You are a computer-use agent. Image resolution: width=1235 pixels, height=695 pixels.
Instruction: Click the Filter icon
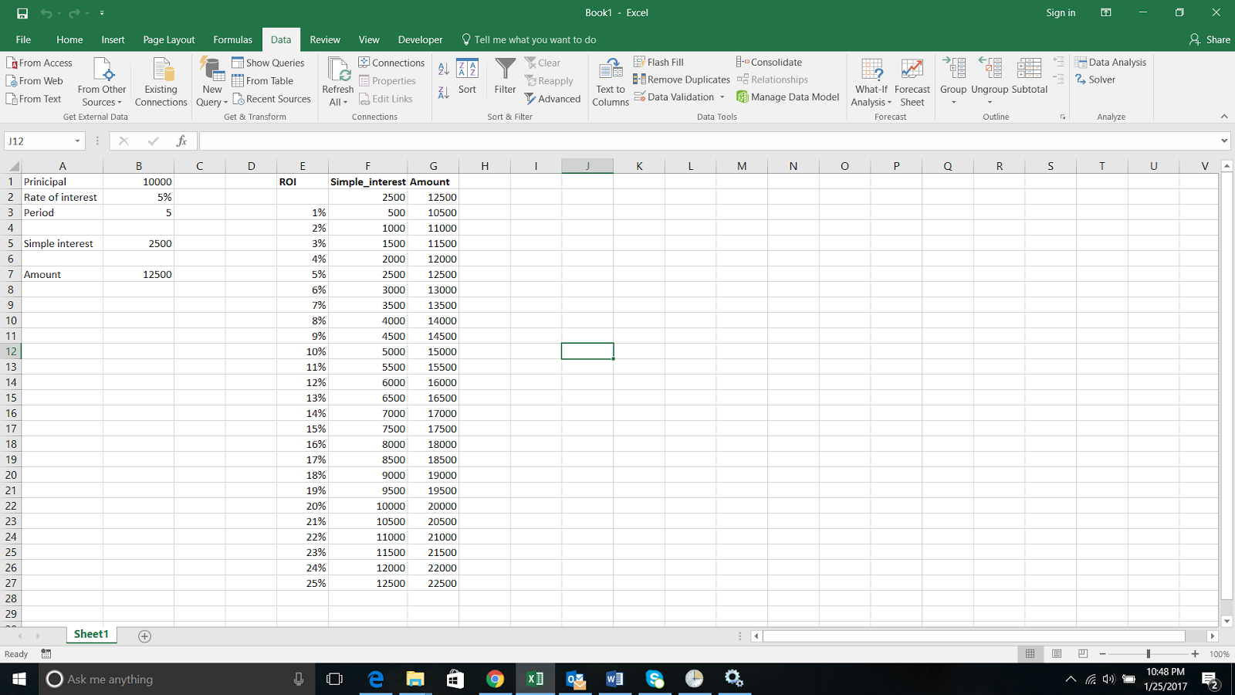[x=504, y=77]
